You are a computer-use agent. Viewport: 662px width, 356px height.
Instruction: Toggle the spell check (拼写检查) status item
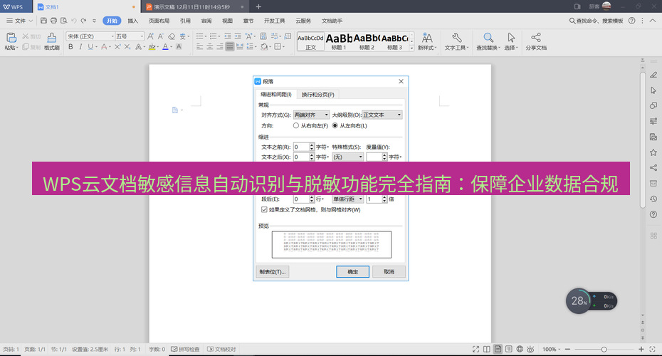click(x=185, y=350)
